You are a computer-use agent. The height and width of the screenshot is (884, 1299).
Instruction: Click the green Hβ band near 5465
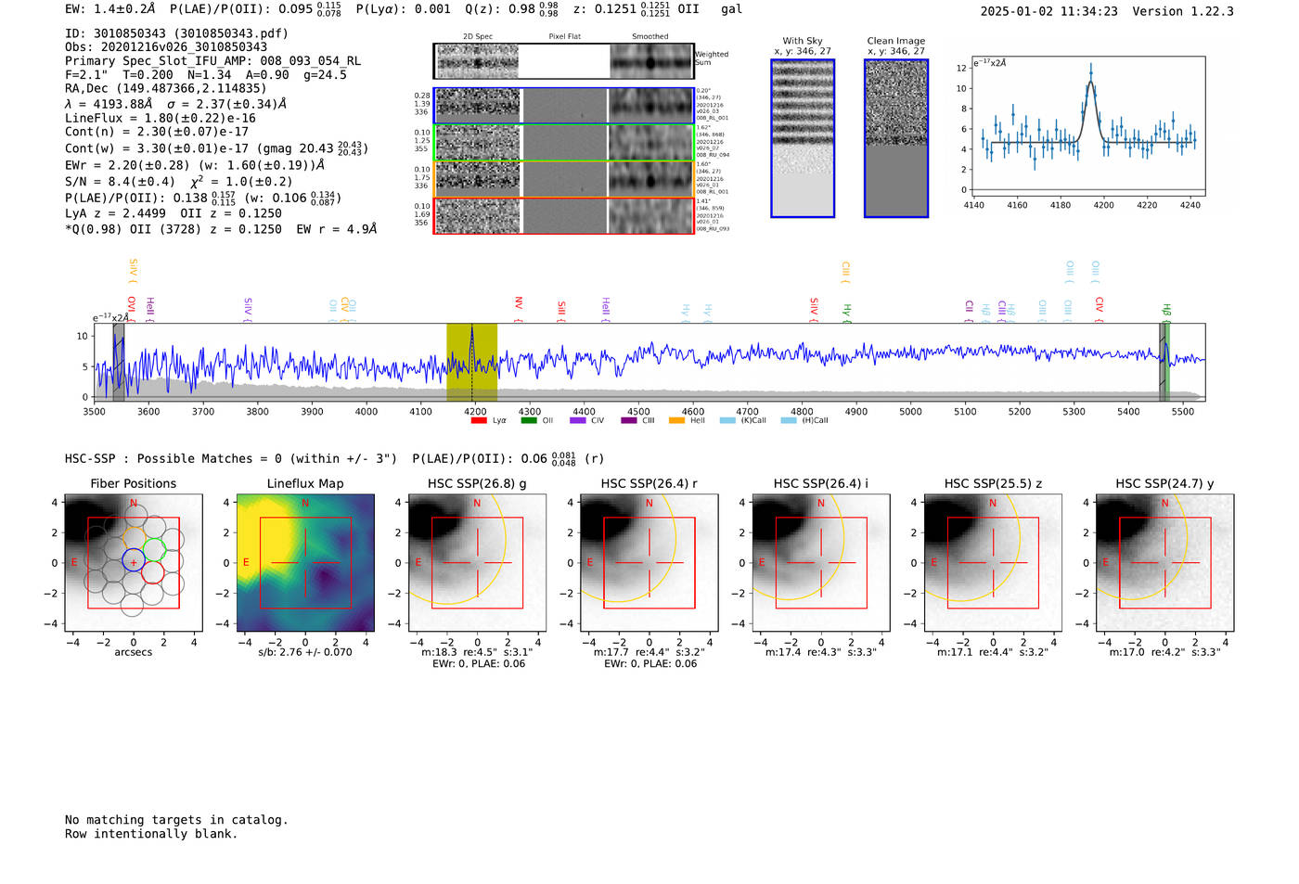coord(1167,362)
